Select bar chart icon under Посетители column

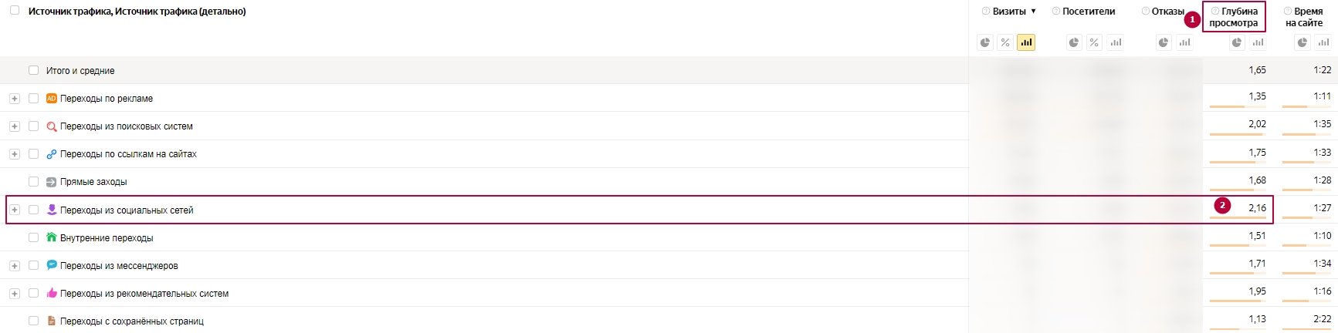point(1116,42)
